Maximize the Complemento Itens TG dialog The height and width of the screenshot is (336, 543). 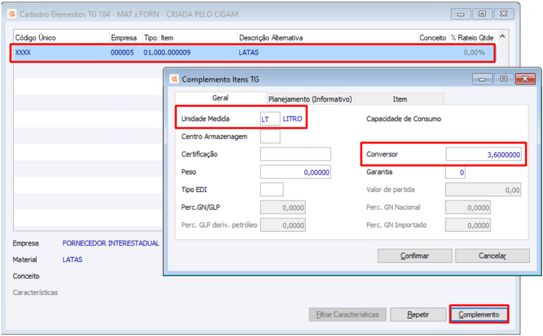pos(503,79)
